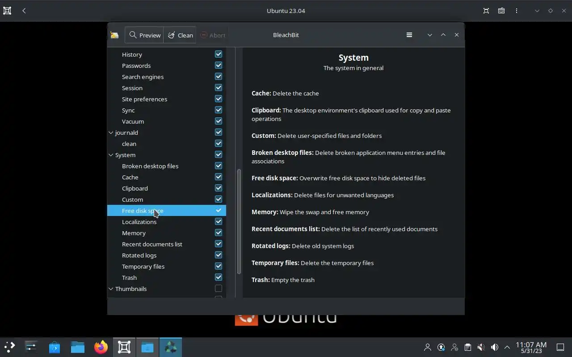Viewport: 572px width, 357px height.
Task: Toggle fullscreen for the Ubuntu 23.04 VM
Action: click(486, 11)
